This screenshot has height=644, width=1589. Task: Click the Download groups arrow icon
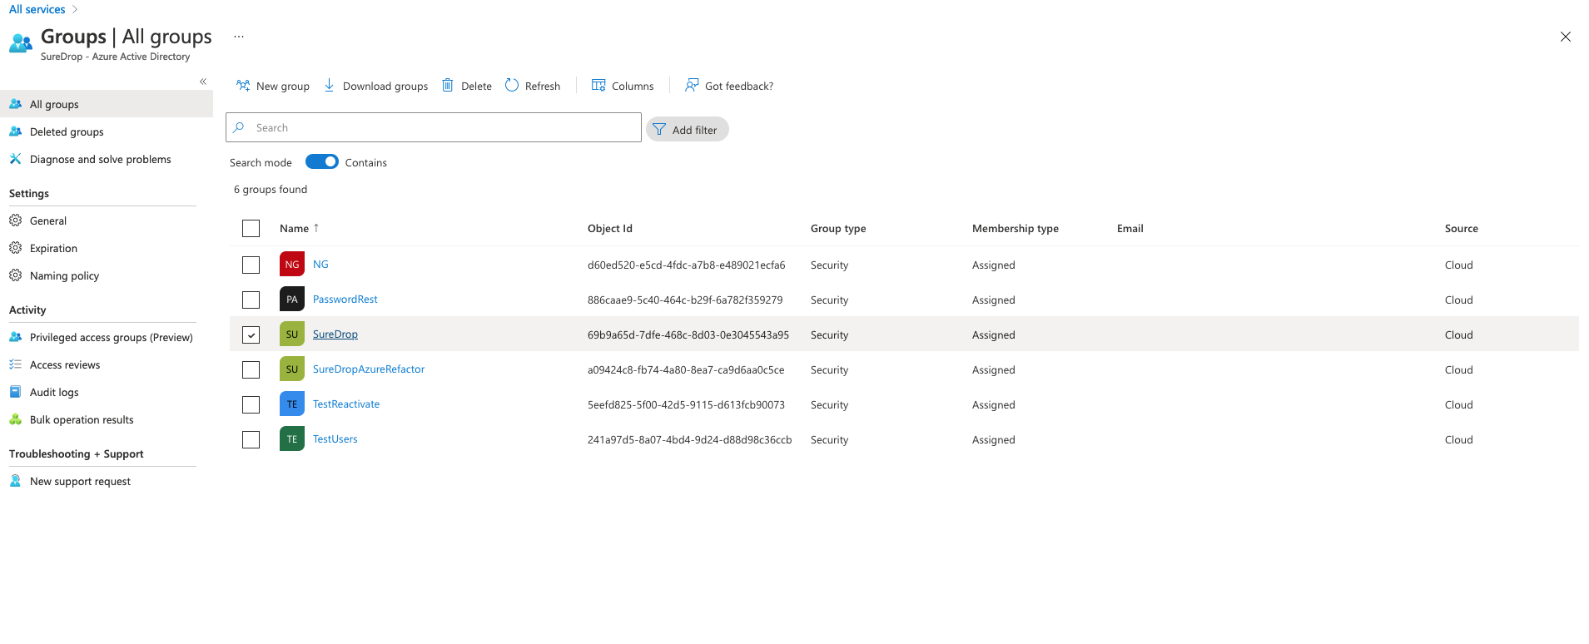pos(329,86)
